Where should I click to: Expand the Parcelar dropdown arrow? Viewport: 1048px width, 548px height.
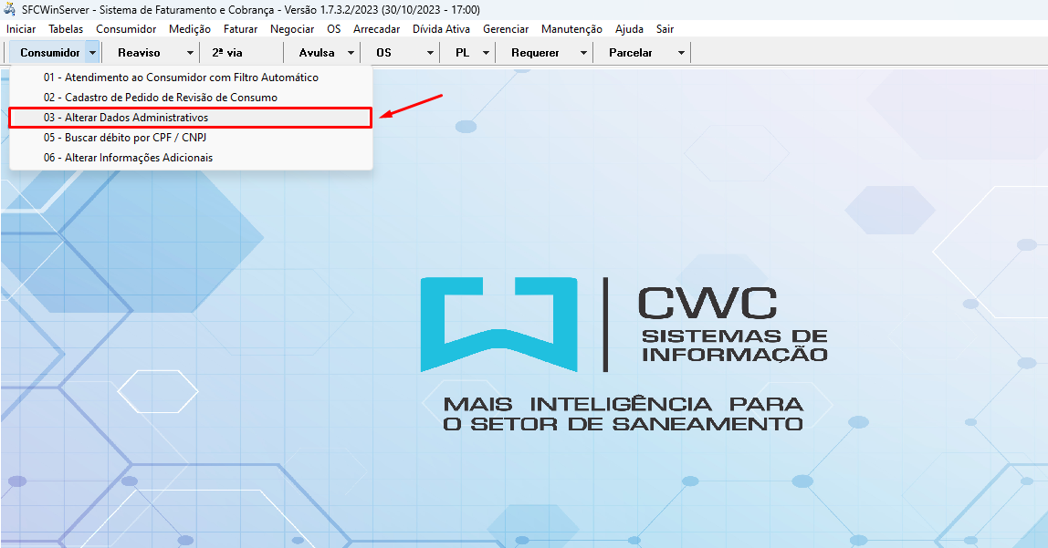[x=681, y=53]
